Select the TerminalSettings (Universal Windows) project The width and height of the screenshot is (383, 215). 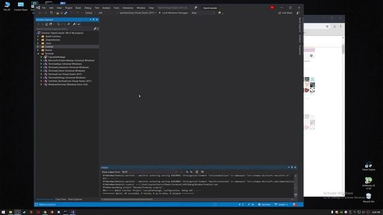[66, 78]
